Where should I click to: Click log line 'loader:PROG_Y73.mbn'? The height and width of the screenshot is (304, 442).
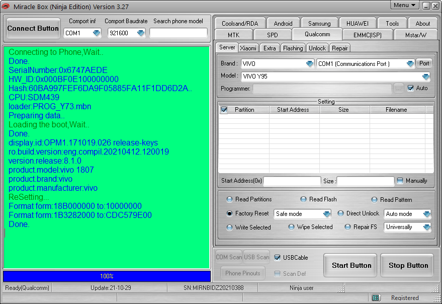click(x=50, y=106)
